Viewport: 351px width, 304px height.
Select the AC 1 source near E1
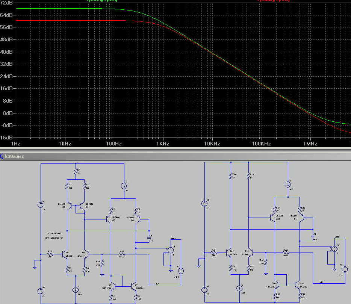coord(181,271)
